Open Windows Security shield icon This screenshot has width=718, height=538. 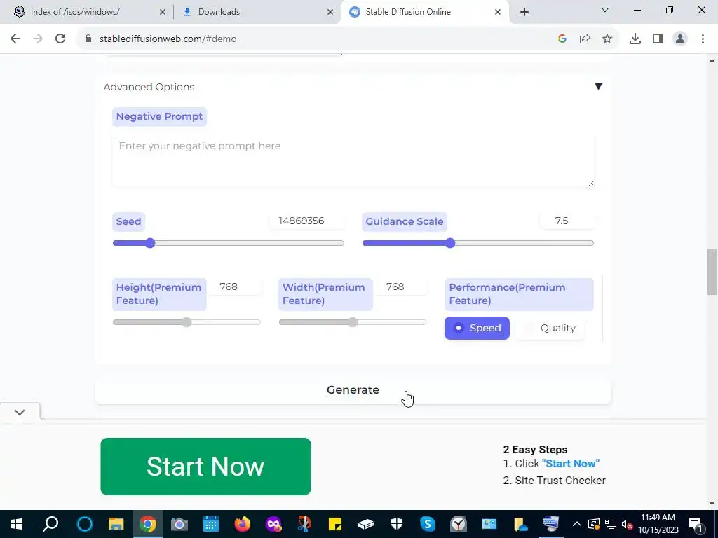click(397, 524)
